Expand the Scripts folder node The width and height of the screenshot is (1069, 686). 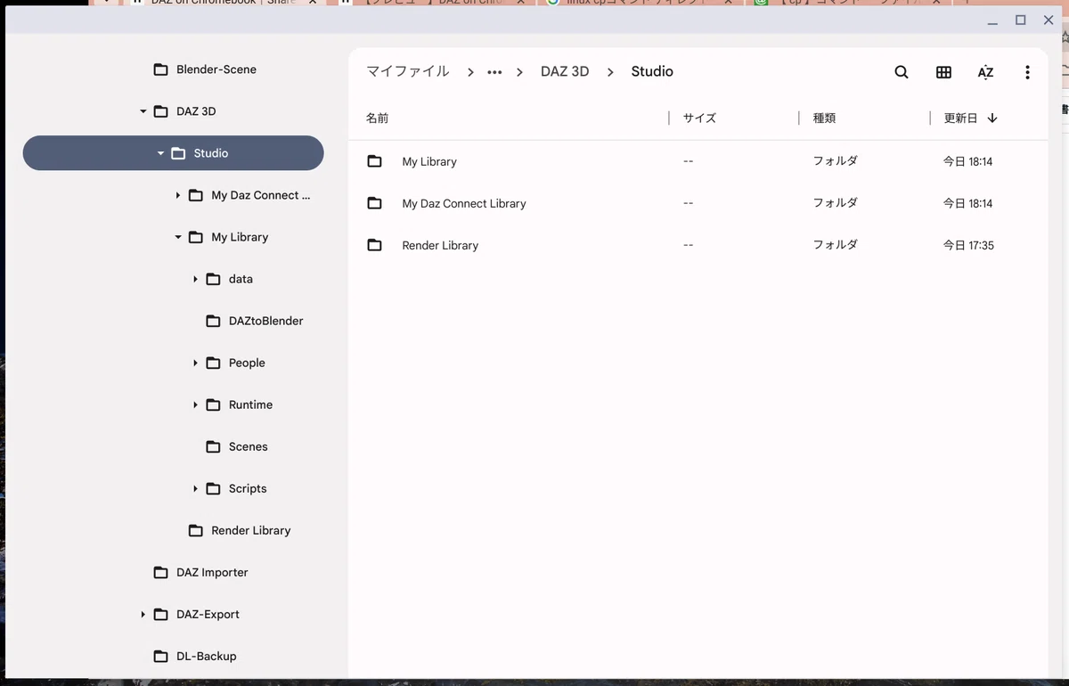point(195,488)
